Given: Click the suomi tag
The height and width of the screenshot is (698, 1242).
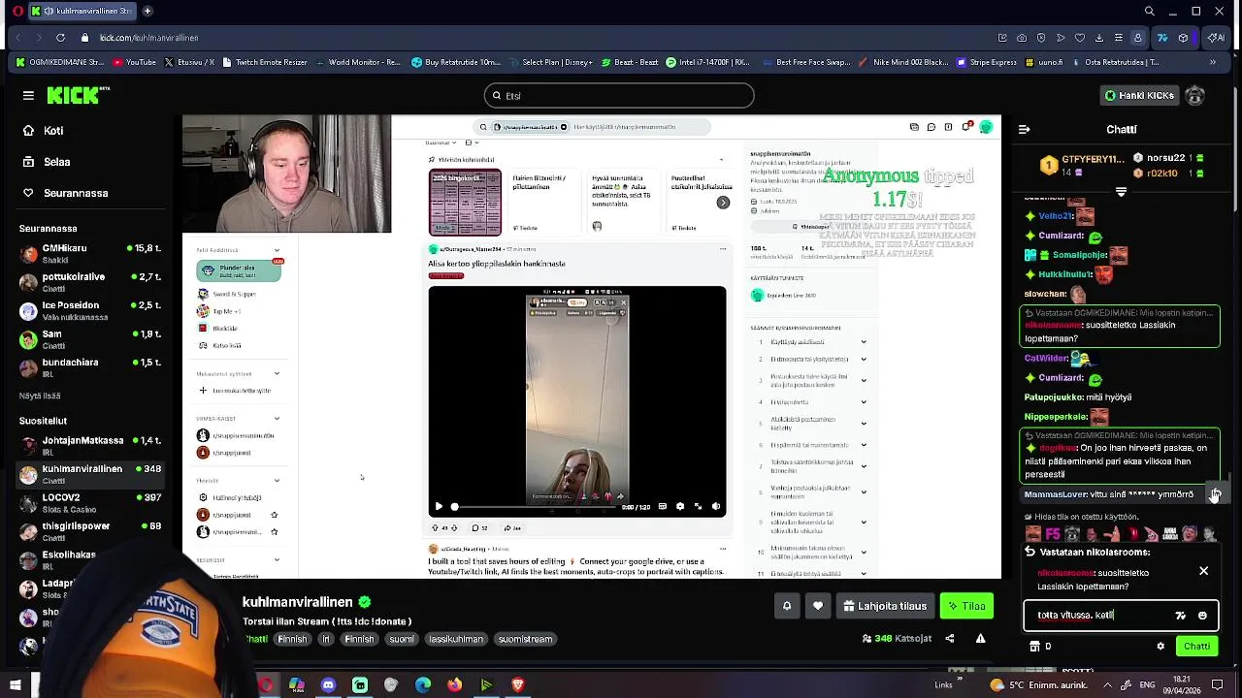Looking at the screenshot, I should (x=402, y=639).
